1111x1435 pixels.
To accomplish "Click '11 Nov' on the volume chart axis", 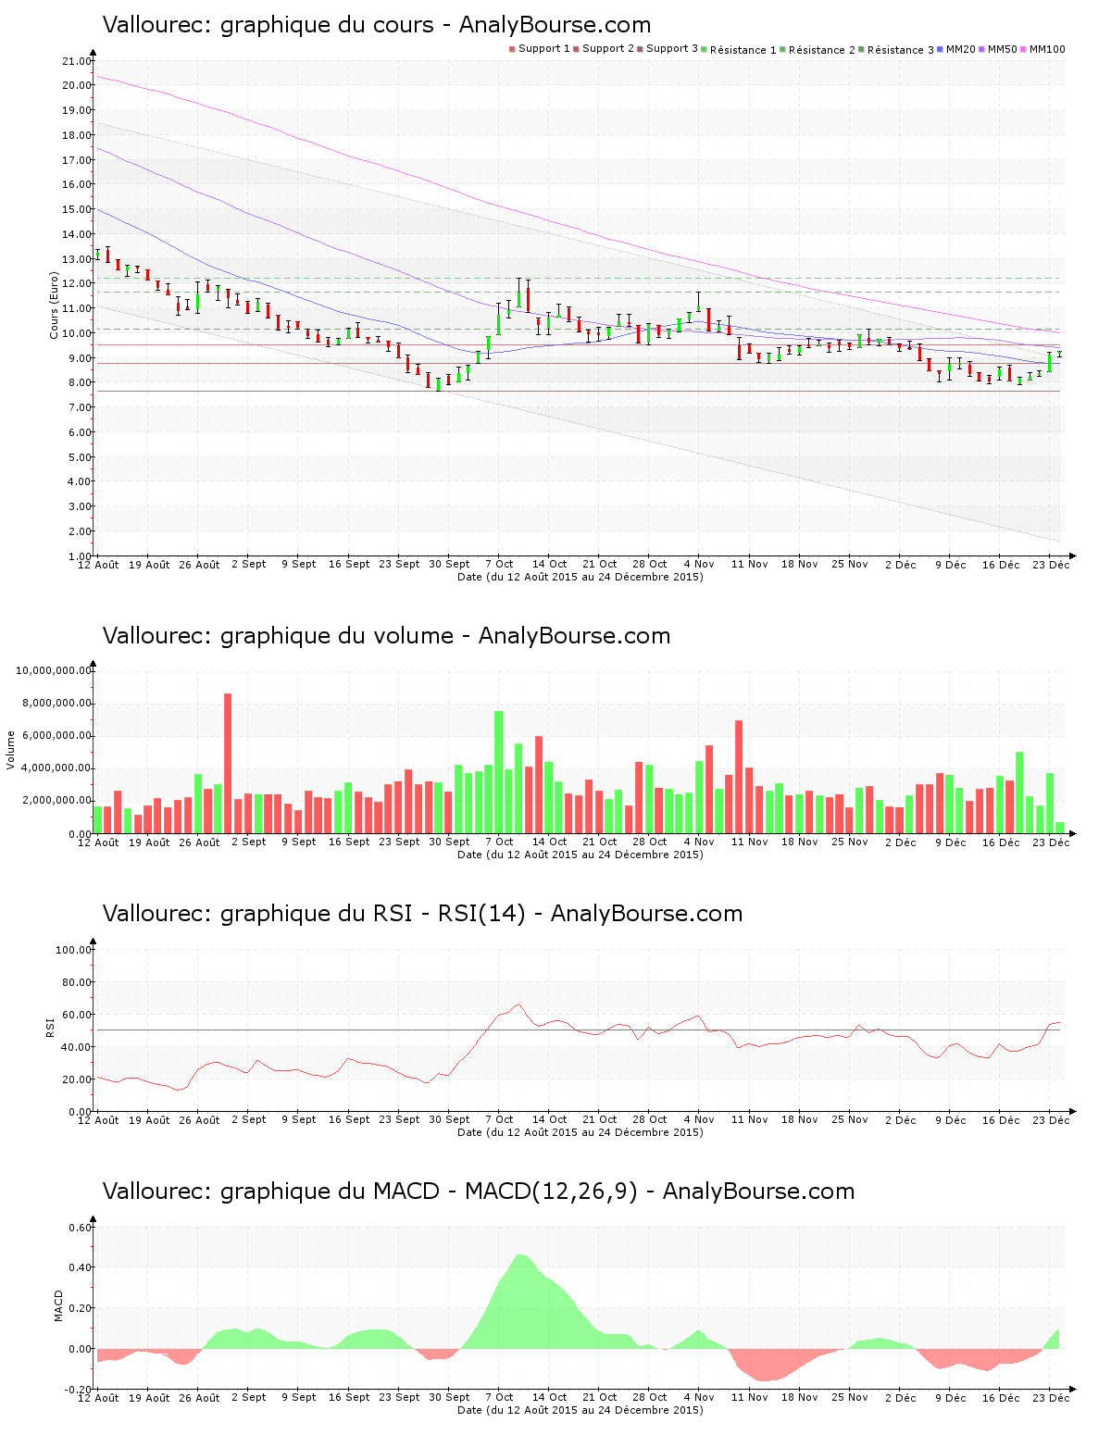I will (749, 842).
